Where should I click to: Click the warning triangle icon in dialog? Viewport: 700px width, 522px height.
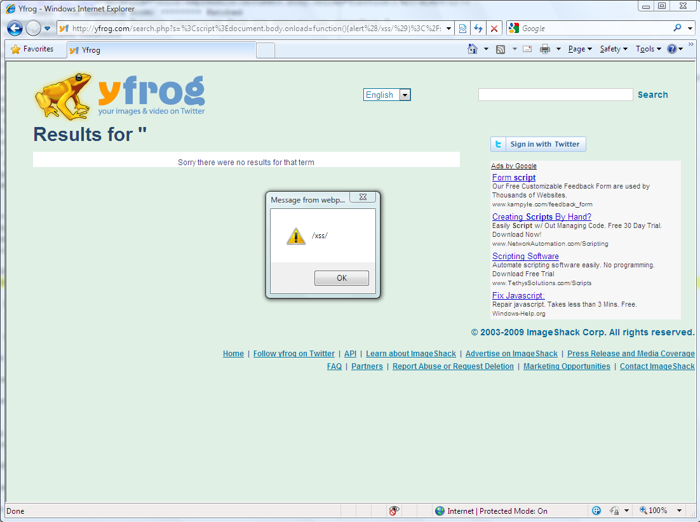click(x=296, y=236)
